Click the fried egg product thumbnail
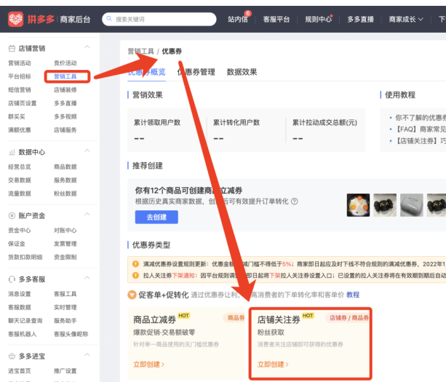Screen dimensions: 446x382 pyautogui.click(x=358, y=205)
